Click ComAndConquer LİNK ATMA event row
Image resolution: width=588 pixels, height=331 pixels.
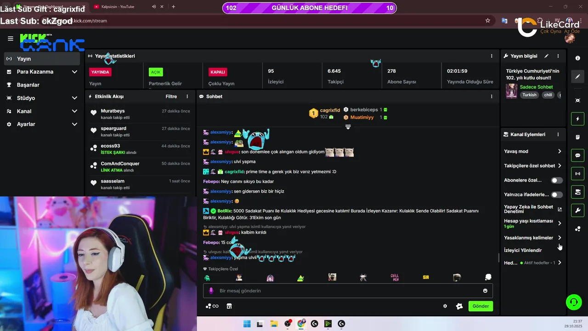[x=140, y=166]
